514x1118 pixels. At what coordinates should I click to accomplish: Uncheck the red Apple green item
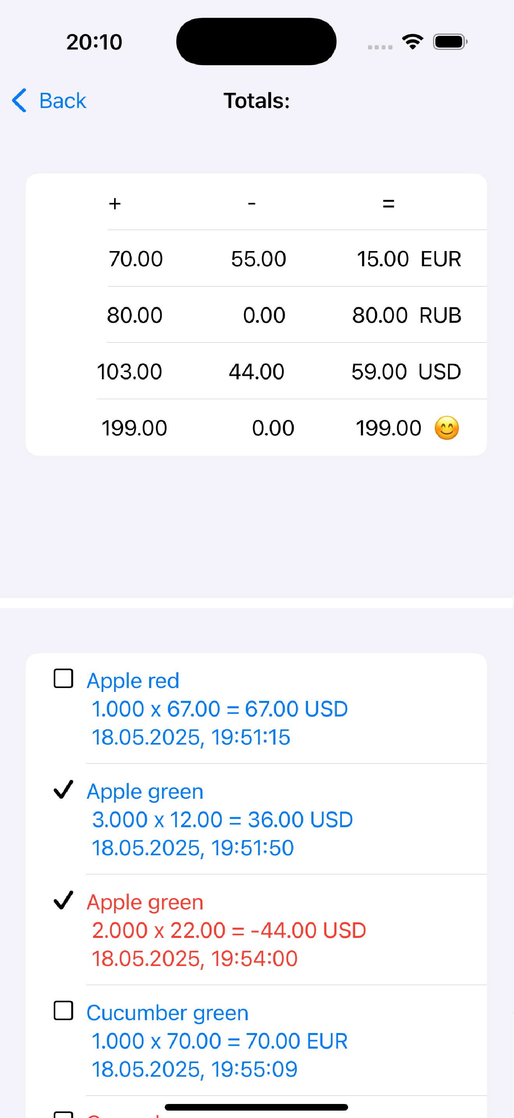(x=63, y=900)
